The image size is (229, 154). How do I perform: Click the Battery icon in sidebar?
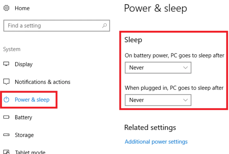click(6, 117)
